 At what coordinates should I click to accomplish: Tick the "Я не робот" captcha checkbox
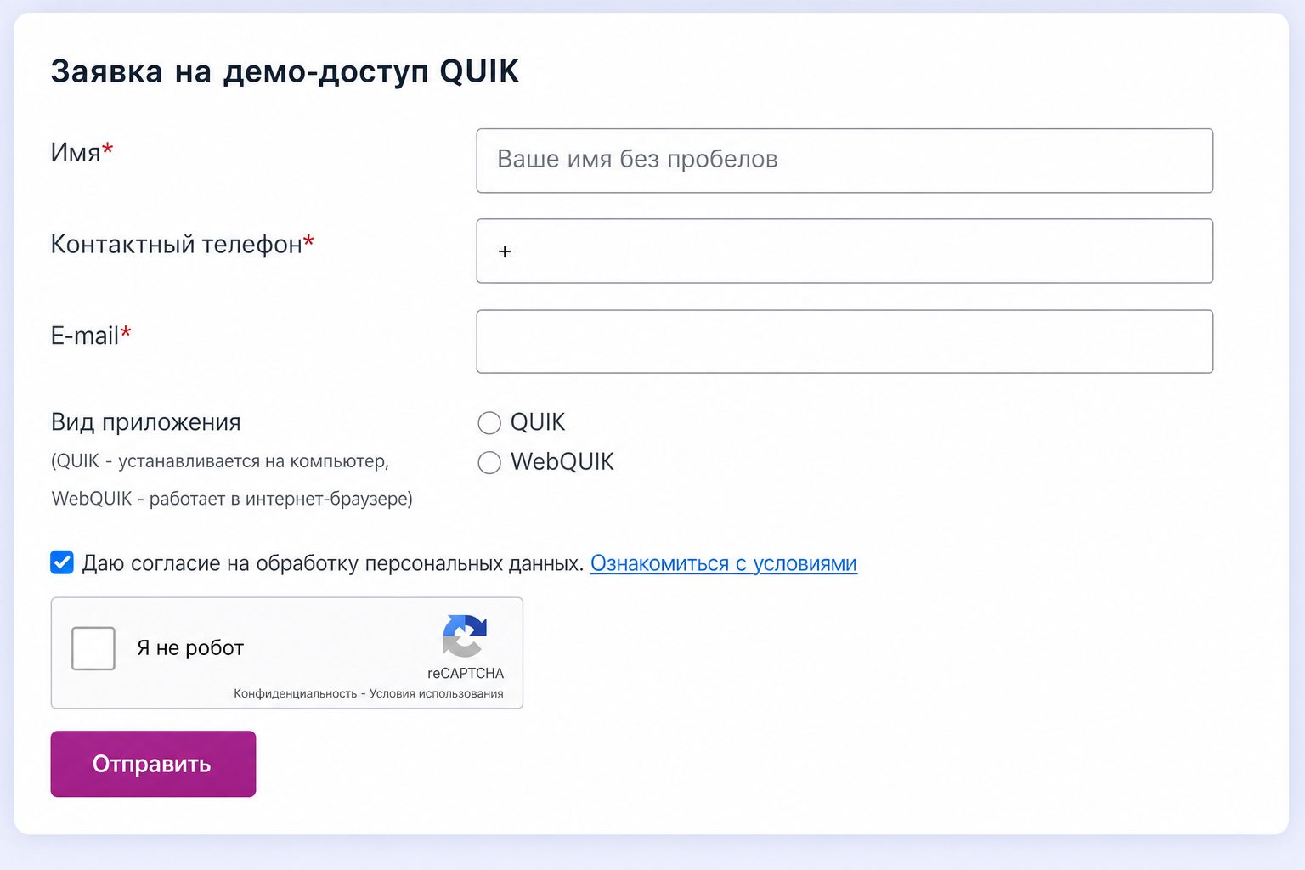[x=93, y=648]
